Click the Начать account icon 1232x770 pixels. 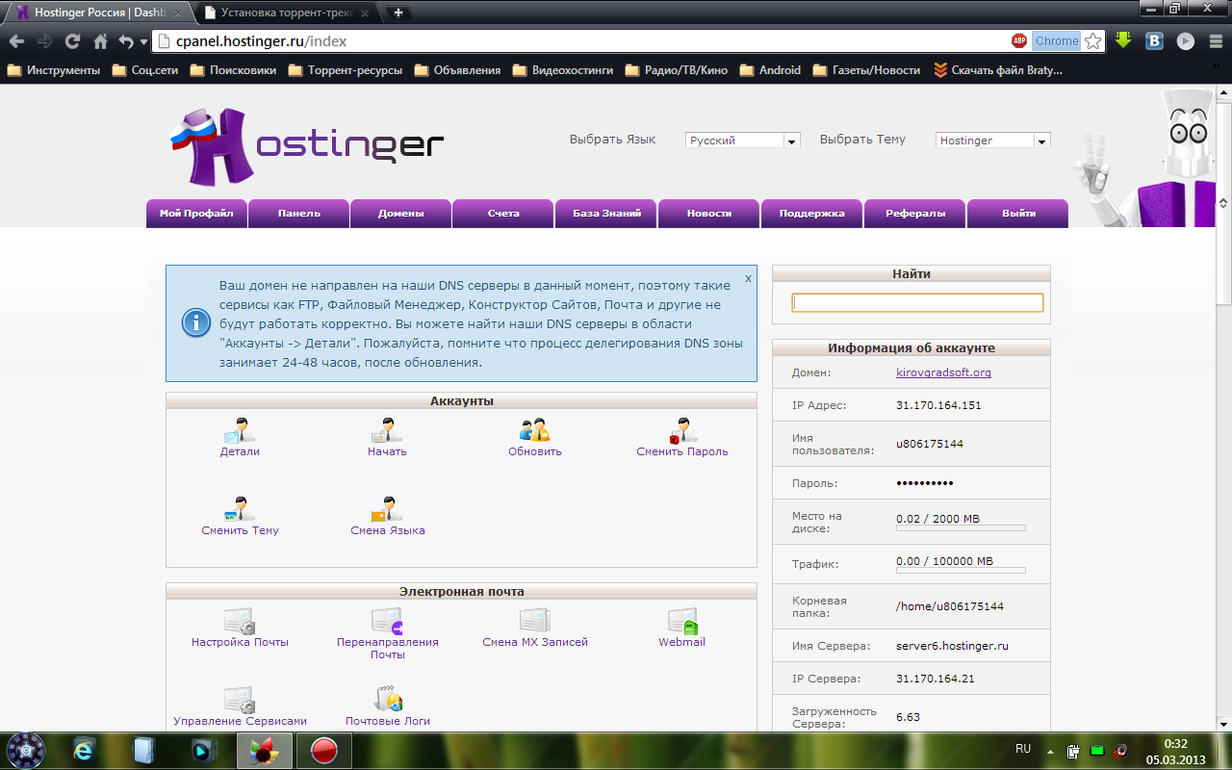(387, 430)
